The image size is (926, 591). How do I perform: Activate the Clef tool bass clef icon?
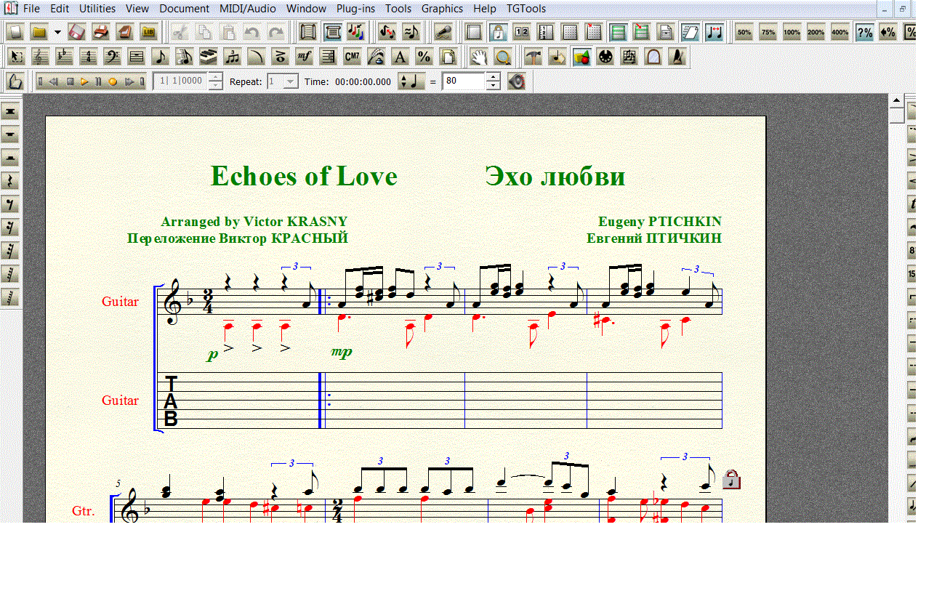point(113,57)
